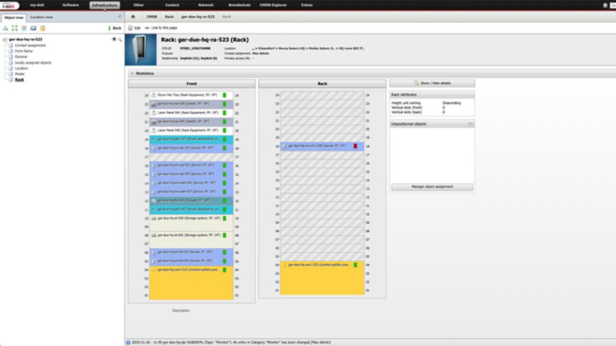
Task: Open the Network menu
Action: [206, 5]
